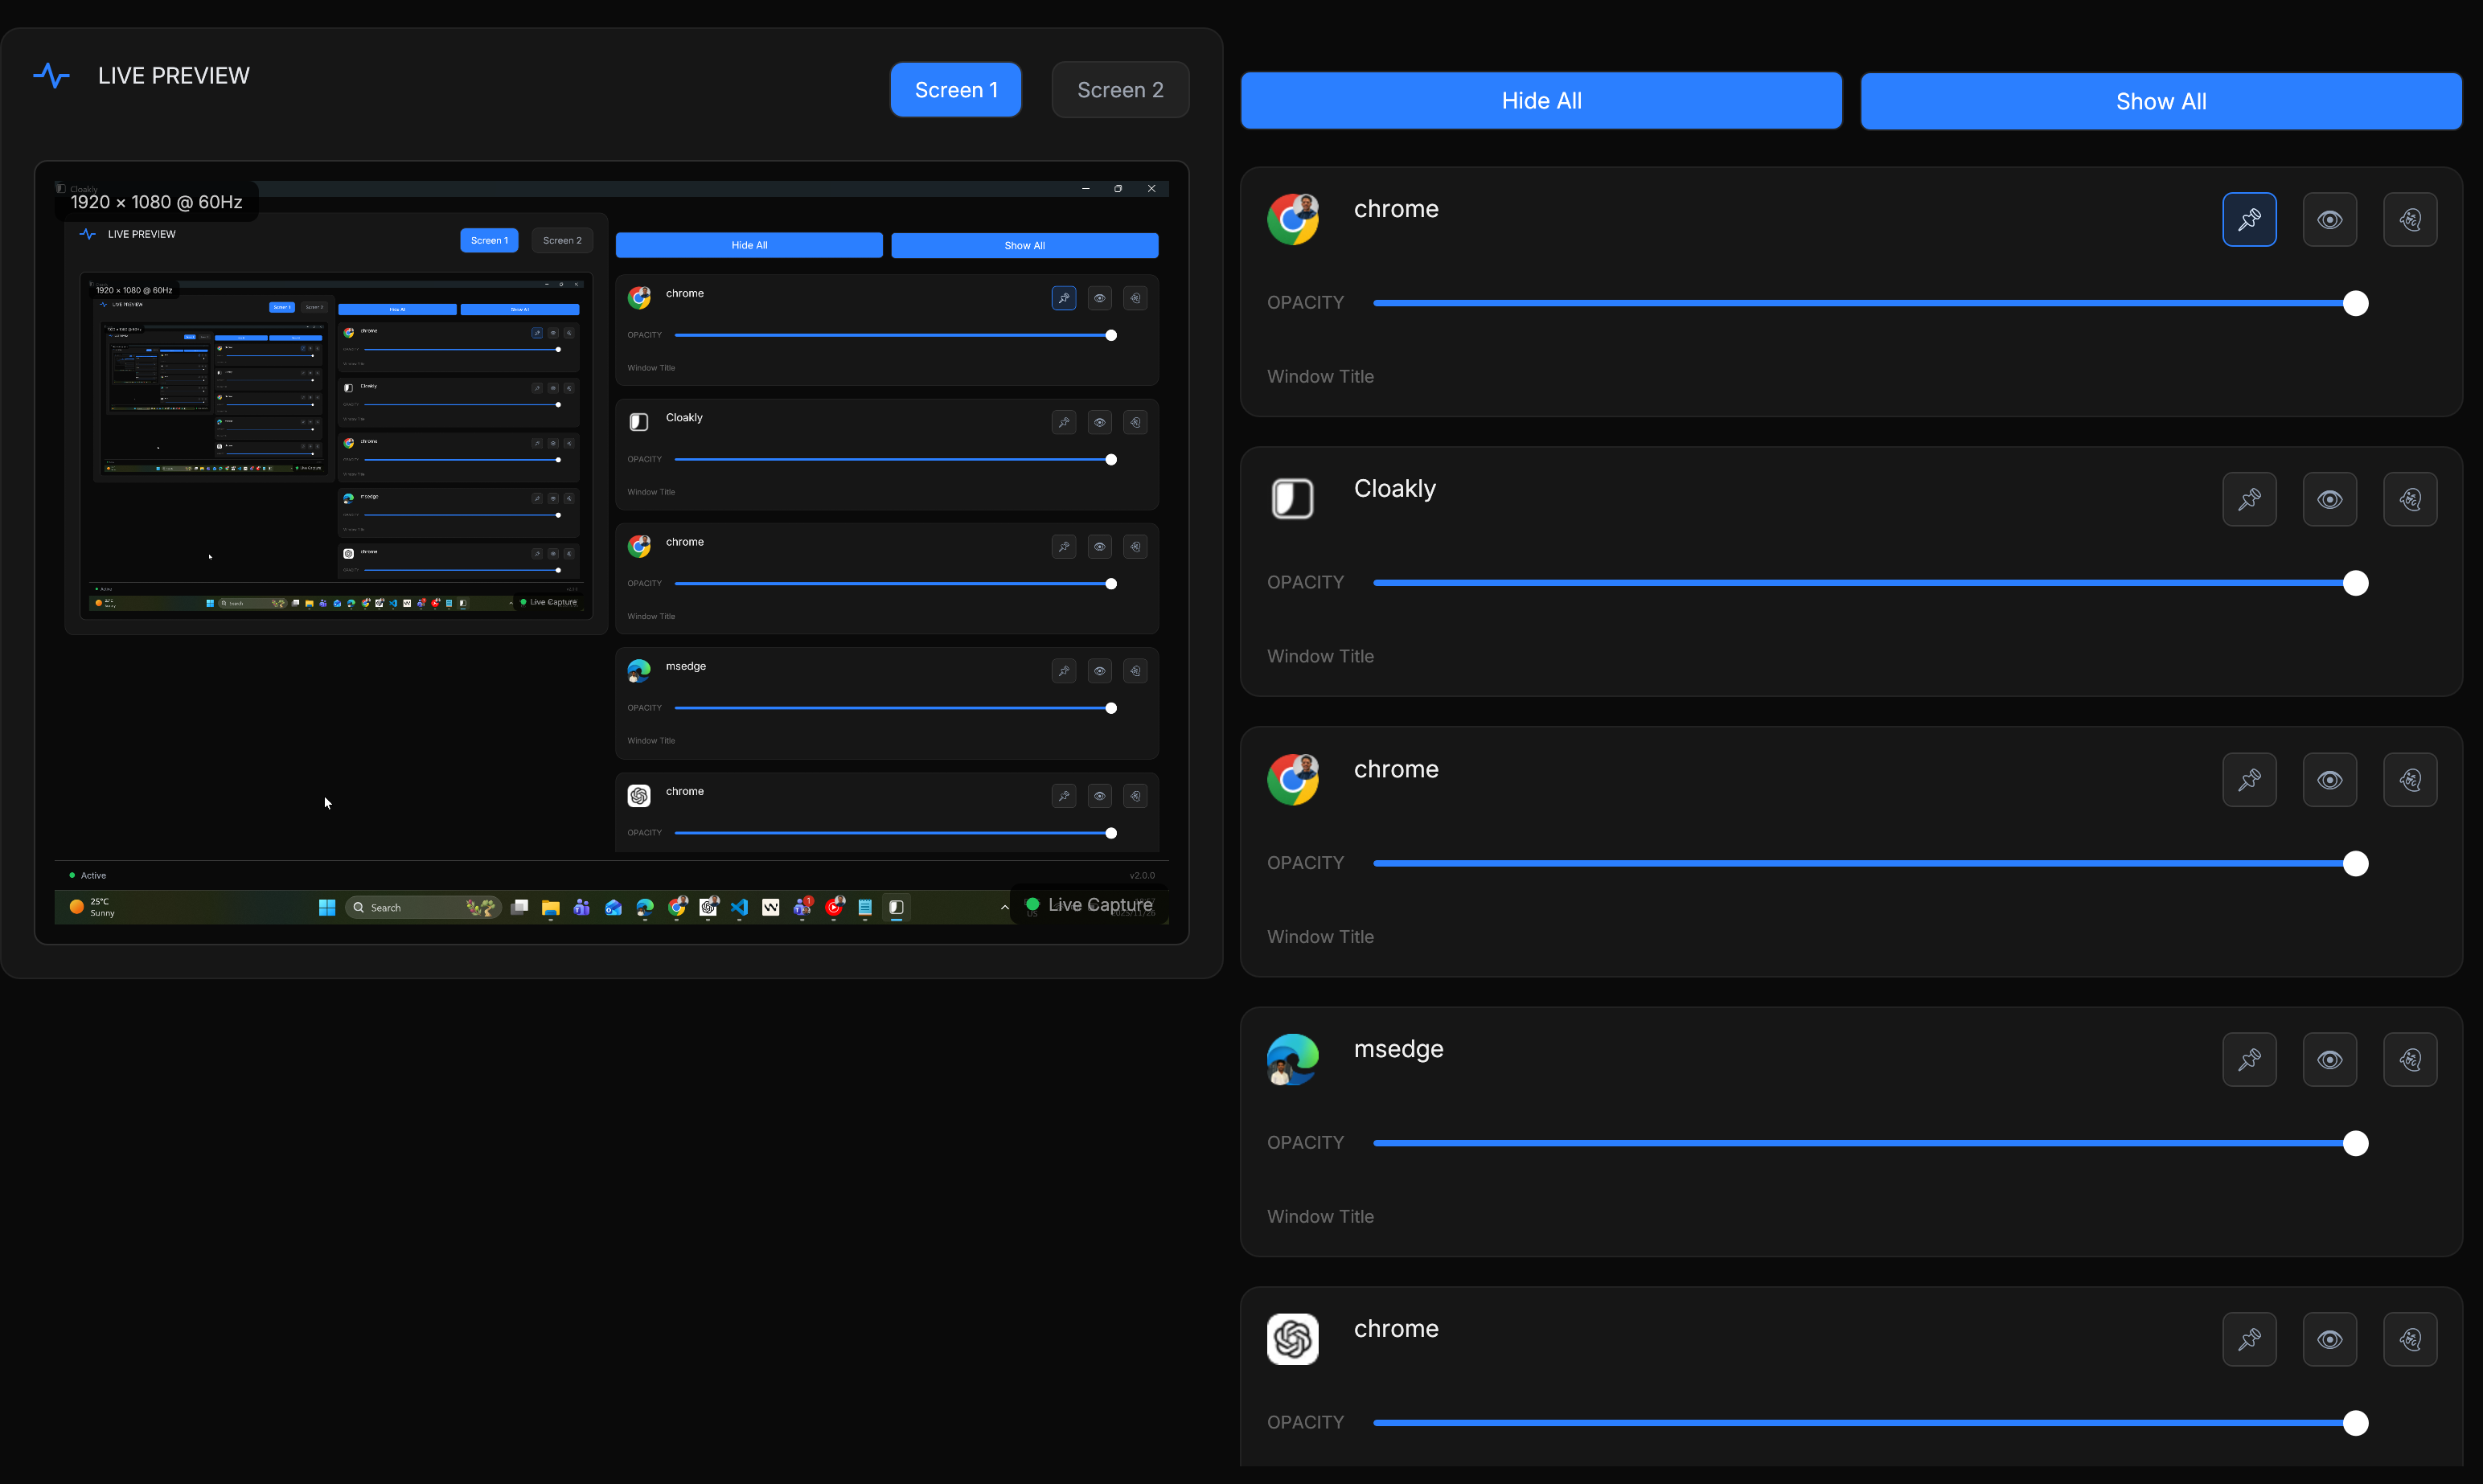Switch to Screen 2 preview

click(x=1119, y=90)
